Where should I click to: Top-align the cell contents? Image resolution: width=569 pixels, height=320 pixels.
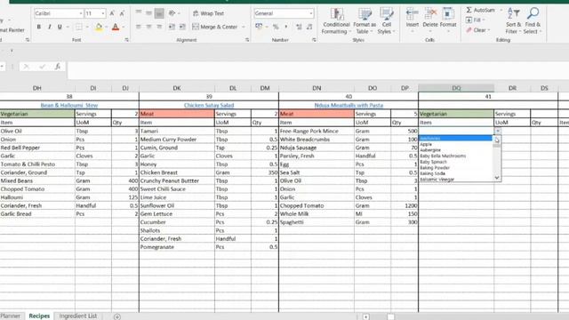point(139,13)
